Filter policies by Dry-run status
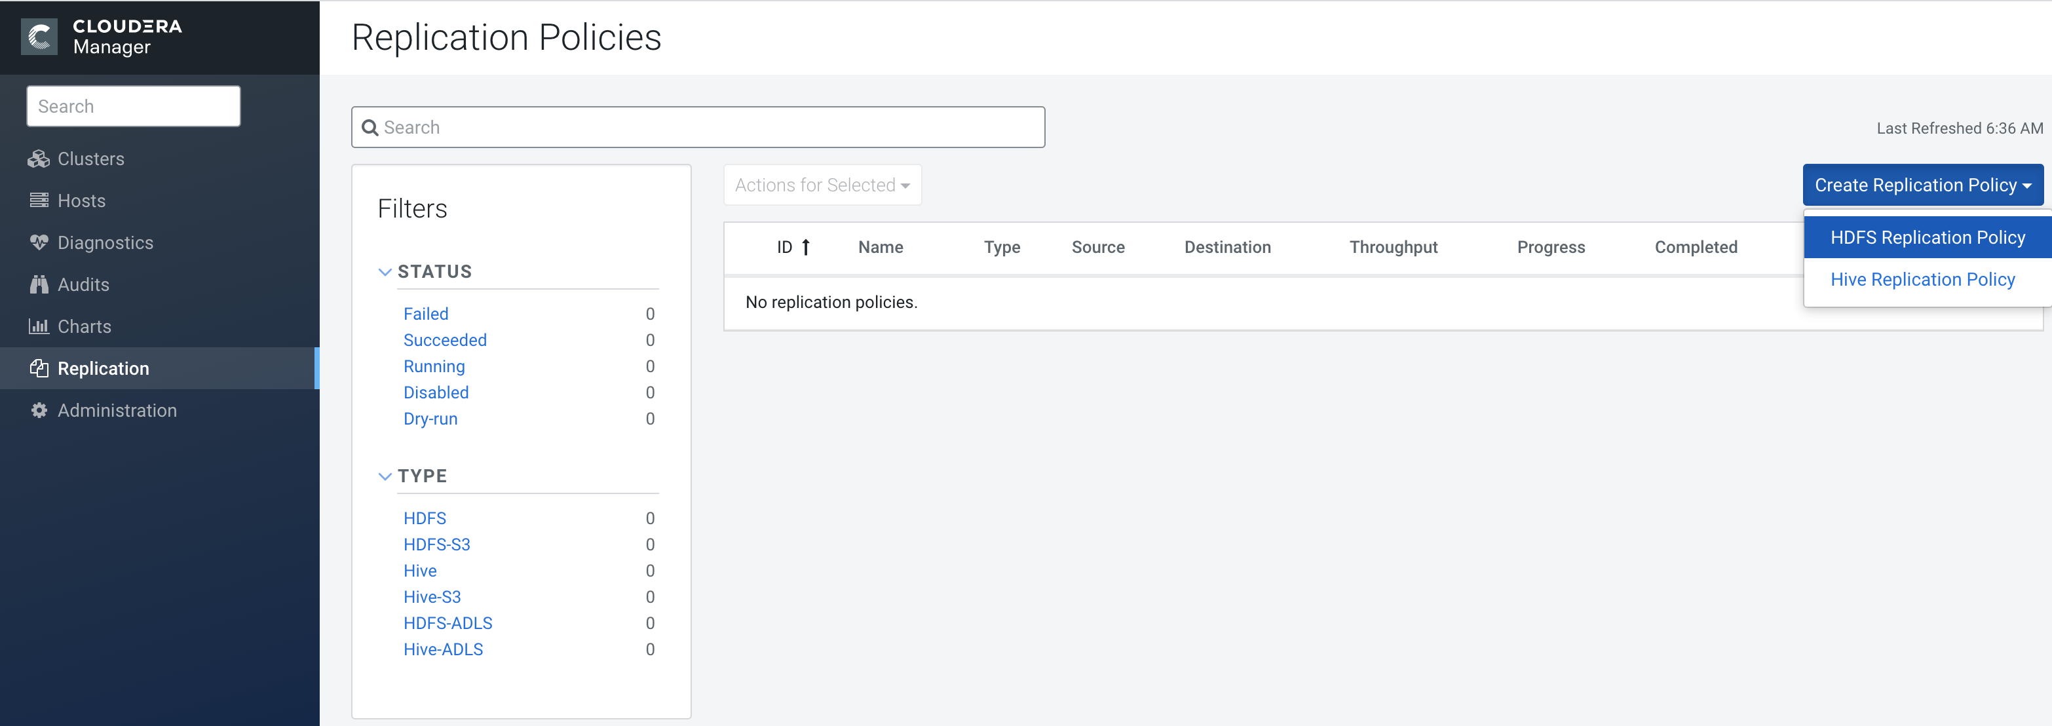The width and height of the screenshot is (2052, 726). [430, 419]
